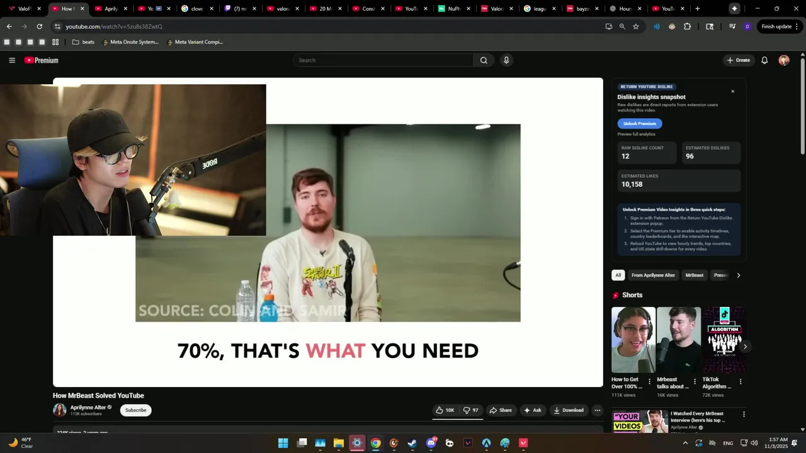Open Aprilynne Alter channel avatar

click(x=60, y=410)
